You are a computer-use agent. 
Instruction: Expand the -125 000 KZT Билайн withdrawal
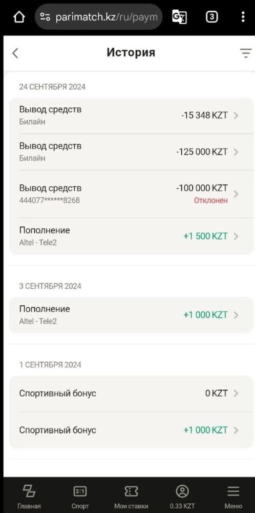pyautogui.click(x=131, y=152)
